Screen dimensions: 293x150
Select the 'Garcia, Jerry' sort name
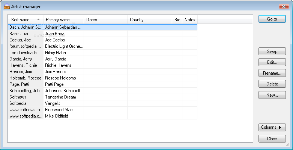21,59
